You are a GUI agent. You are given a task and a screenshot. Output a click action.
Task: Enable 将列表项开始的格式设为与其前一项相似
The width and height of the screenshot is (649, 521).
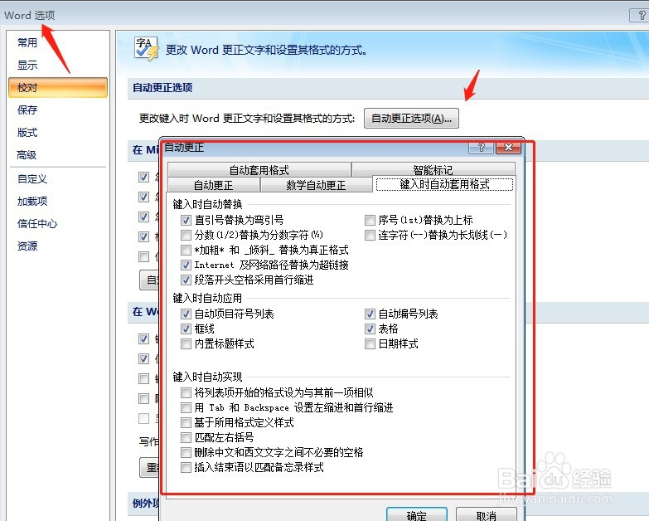(x=186, y=392)
